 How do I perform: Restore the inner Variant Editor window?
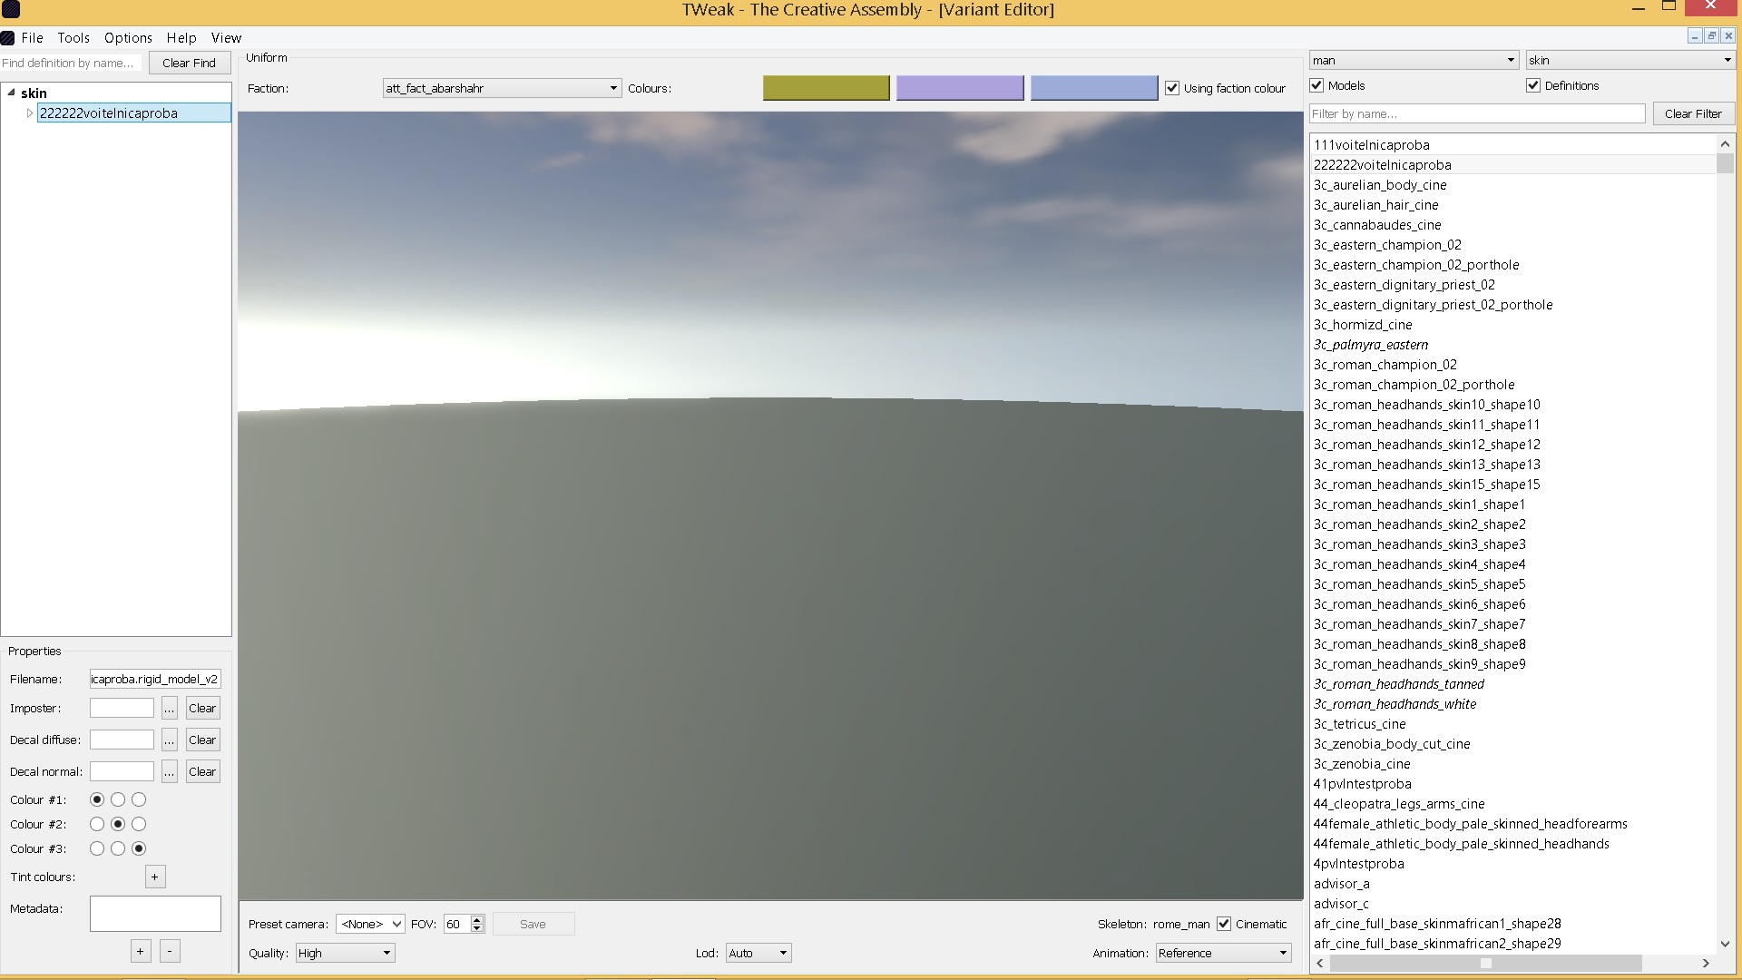1711,36
